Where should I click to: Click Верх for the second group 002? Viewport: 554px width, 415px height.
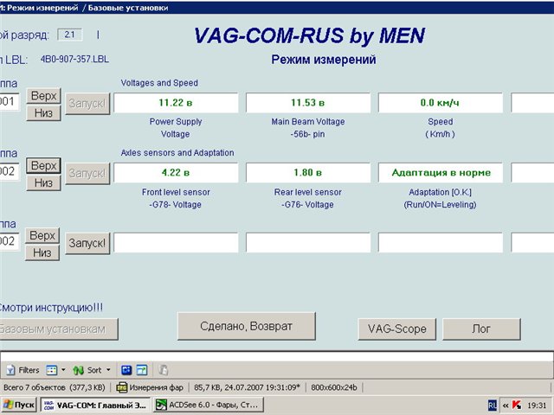pyautogui.click(x=43, y=165)
